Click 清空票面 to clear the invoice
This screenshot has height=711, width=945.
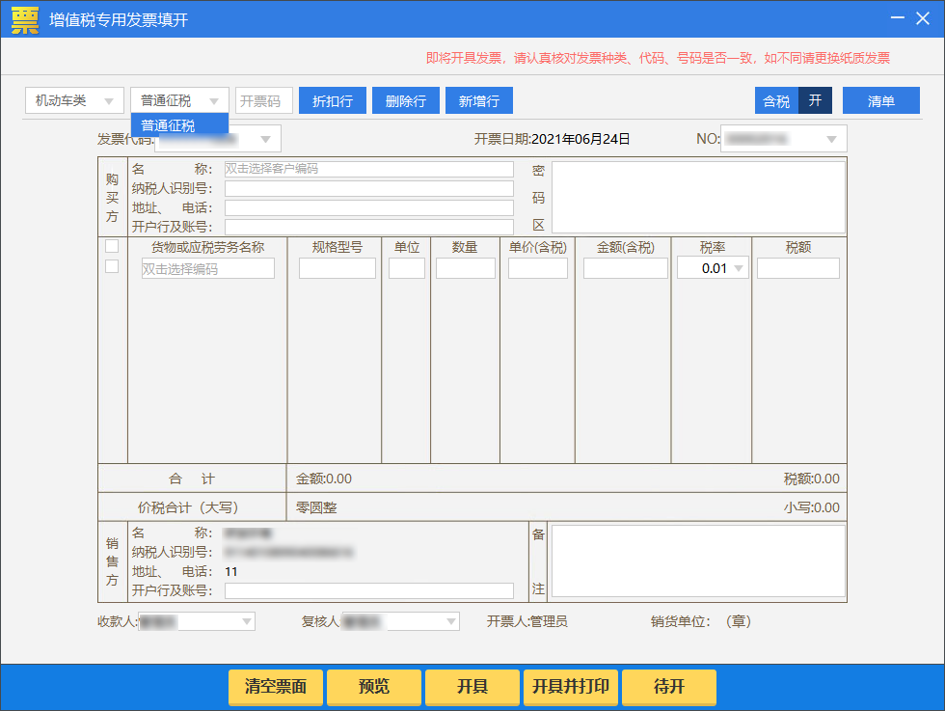click(276, 687)
